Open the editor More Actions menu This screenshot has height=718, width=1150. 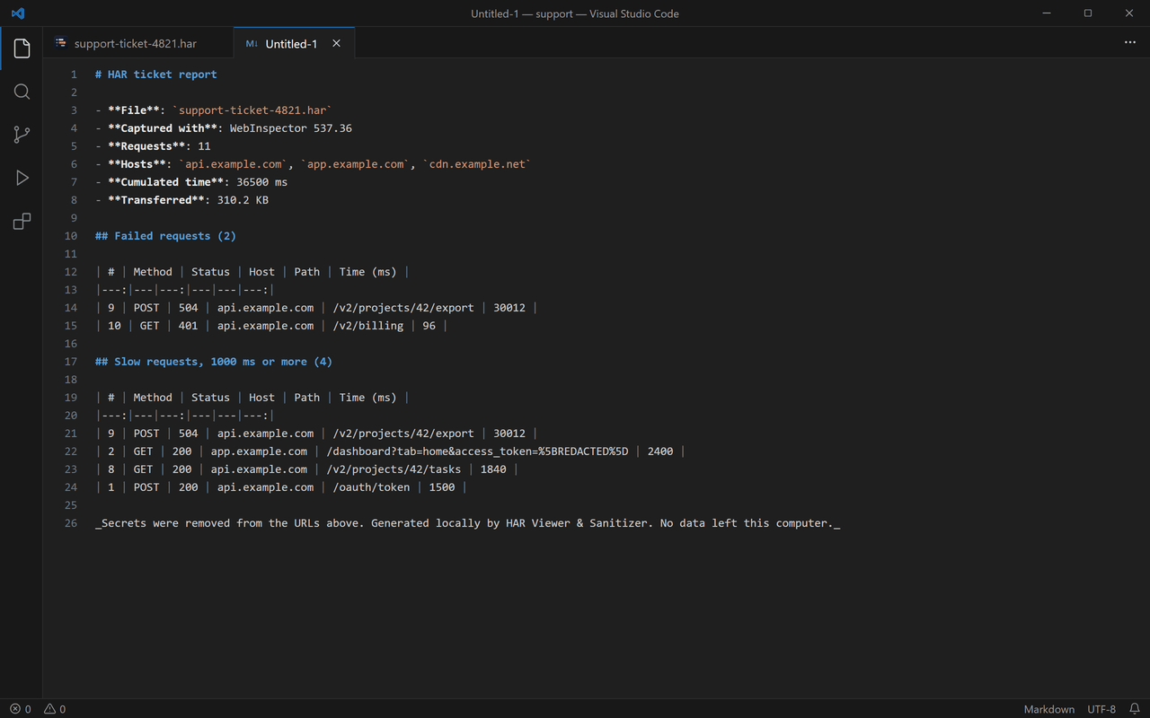[1130, 43]
